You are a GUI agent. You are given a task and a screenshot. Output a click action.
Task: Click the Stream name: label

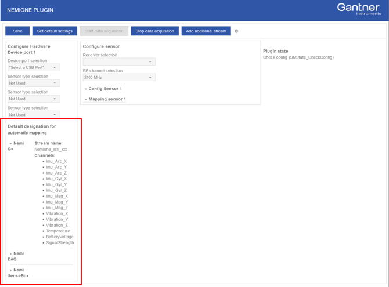tap(49, 143)
